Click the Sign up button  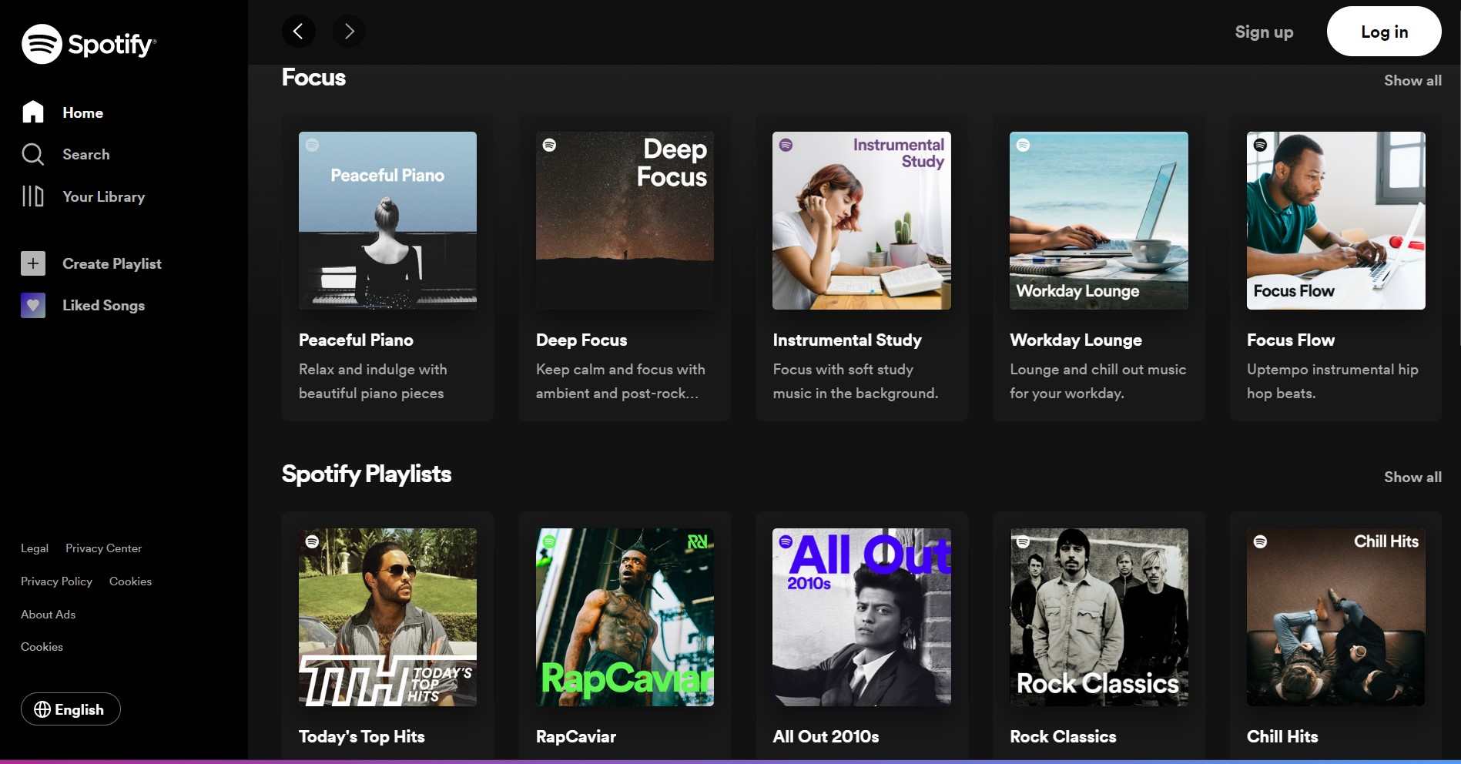click(1264, 32)
